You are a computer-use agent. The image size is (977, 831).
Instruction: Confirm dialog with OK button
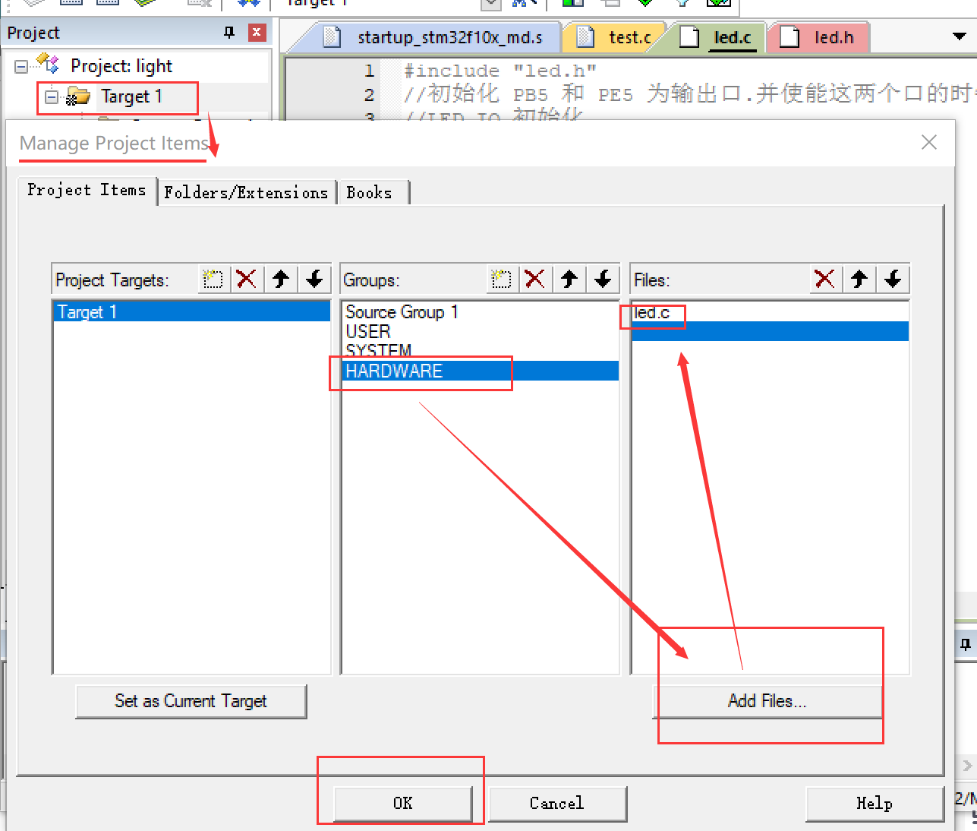pyautogui.click(x=403, y=804)
